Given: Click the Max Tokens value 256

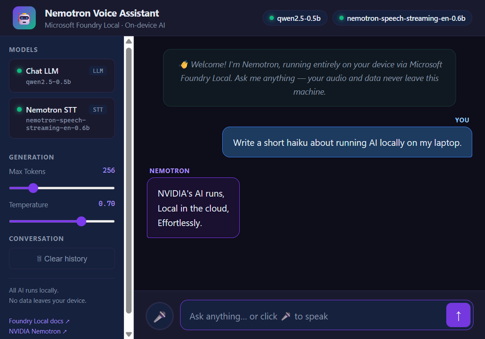Looking at the screenshot, I should (109, 170).
